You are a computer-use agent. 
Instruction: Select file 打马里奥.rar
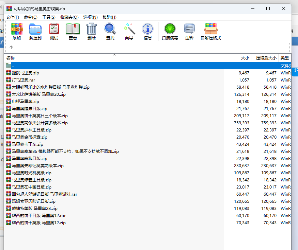point(23,80)
